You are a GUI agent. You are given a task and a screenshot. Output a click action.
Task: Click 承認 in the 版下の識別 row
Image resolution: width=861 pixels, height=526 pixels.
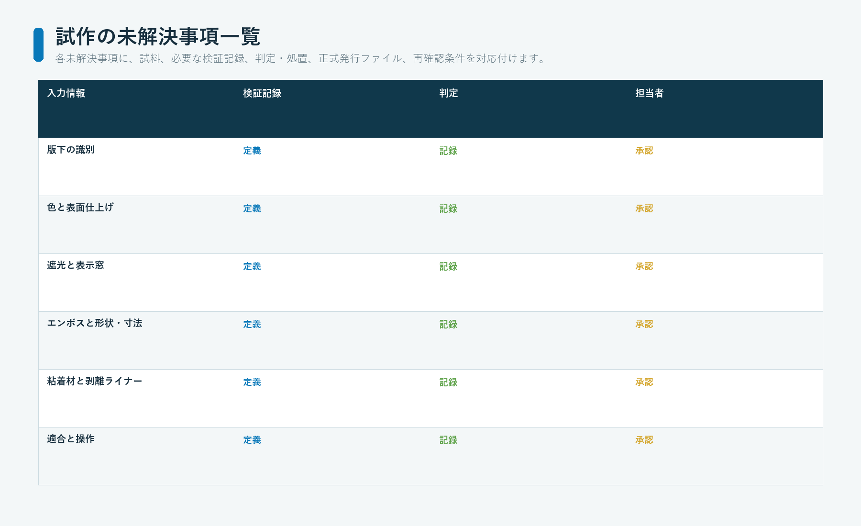click(x=644, y=151)
